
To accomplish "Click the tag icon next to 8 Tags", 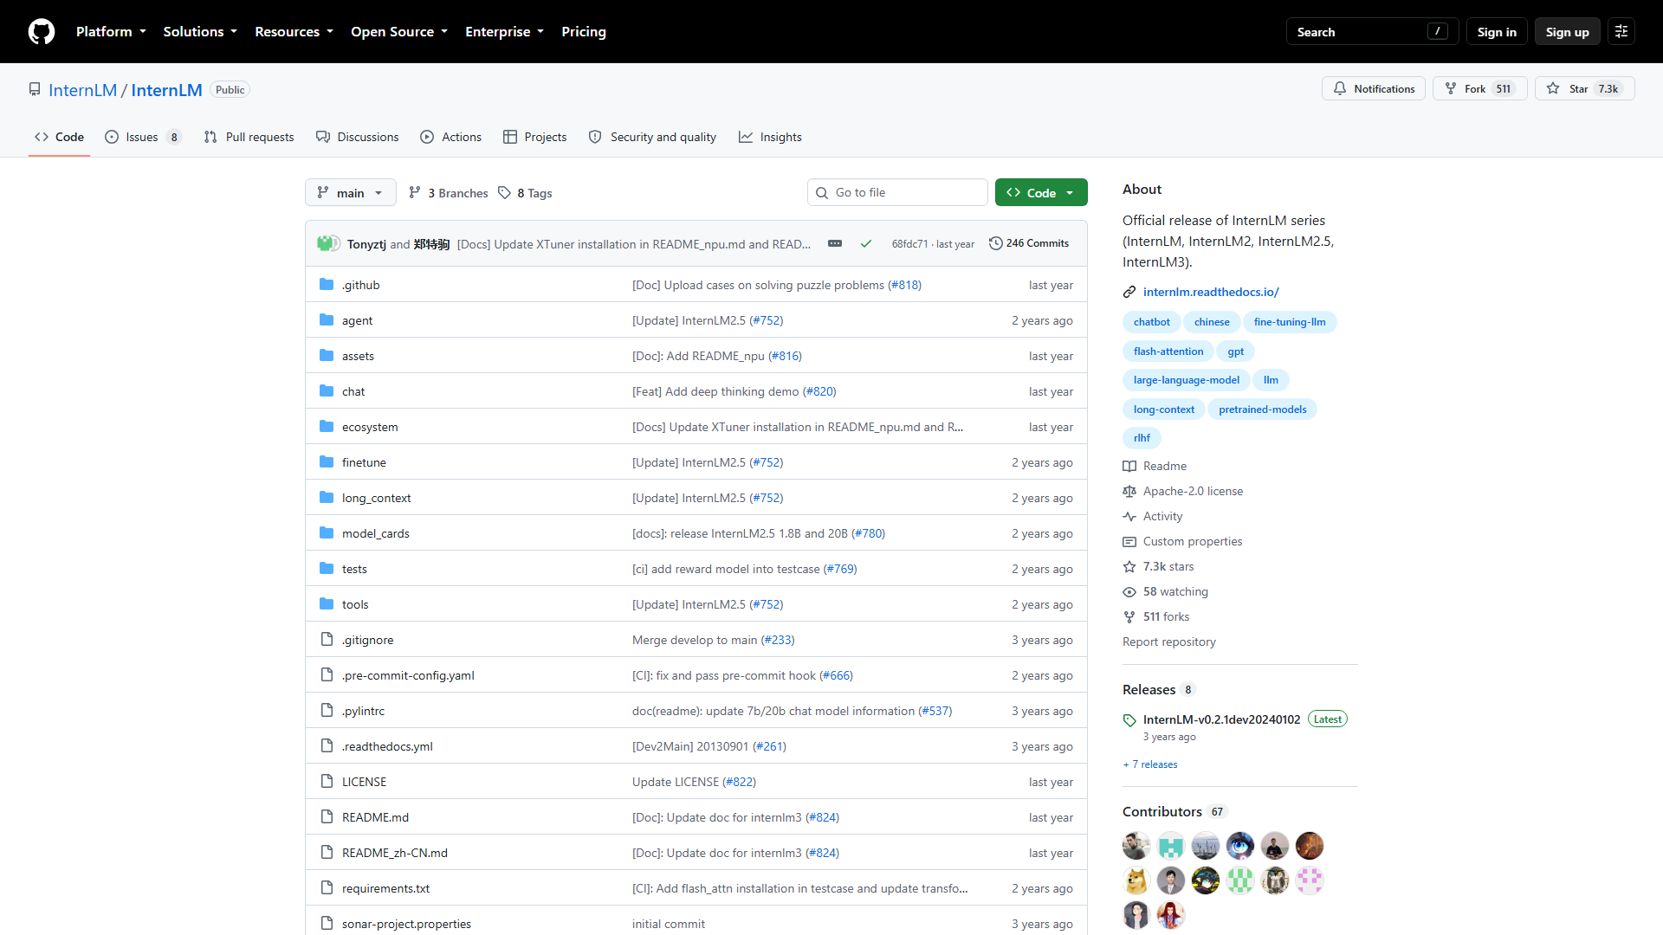I will tap(504, 192).
